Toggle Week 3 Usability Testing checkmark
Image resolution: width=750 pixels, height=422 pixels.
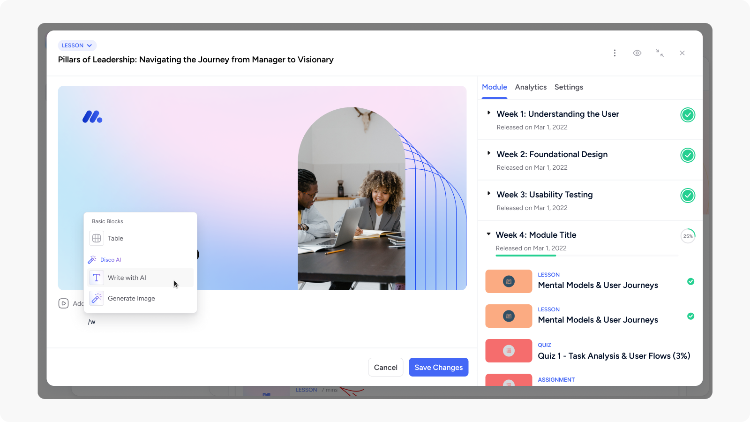[x=688, y=196]
